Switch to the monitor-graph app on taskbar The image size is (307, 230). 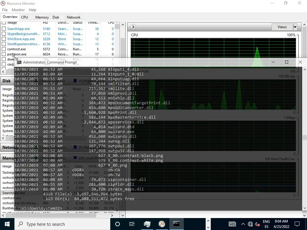click(x=147, y=224)
